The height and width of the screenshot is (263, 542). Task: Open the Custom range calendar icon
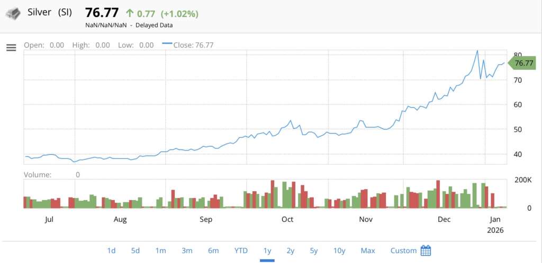(426, 250)
